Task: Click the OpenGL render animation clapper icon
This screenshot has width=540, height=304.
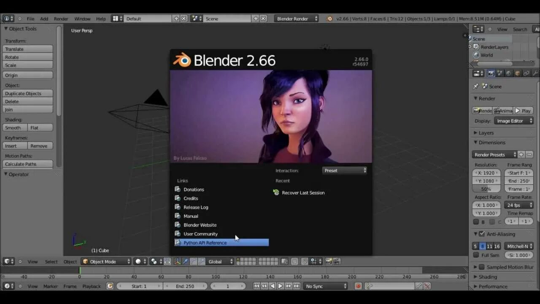Action: [337, 261]
